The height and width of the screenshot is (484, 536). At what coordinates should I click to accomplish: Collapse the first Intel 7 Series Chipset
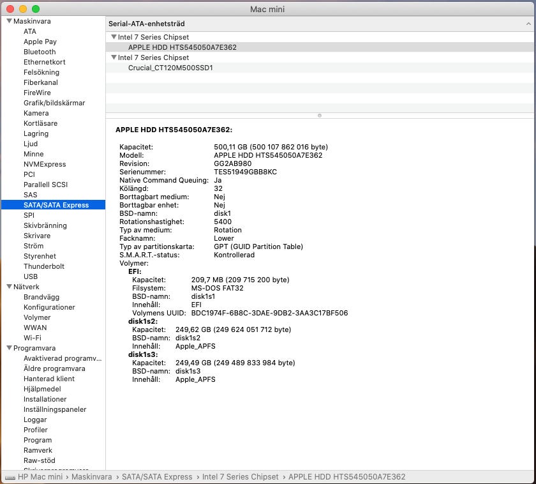tap(114, 37)
